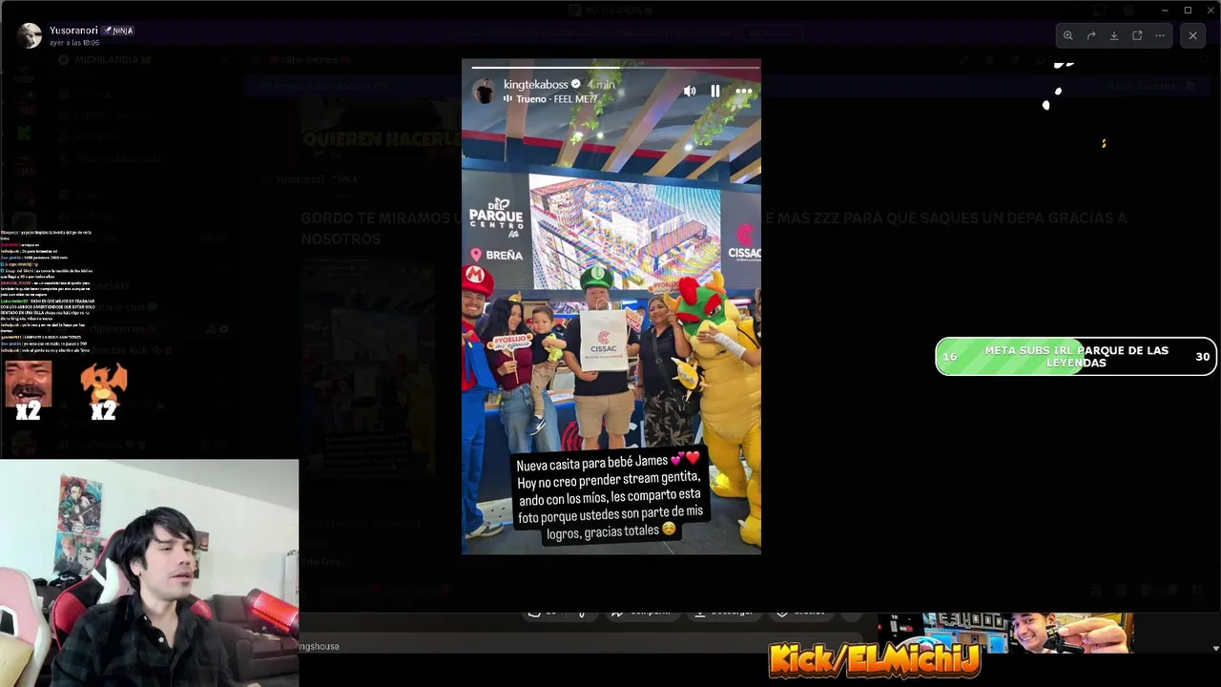Viewport: 1221px width, 687px height.
Task: Minimize the application window
Action: (1165, 10)
